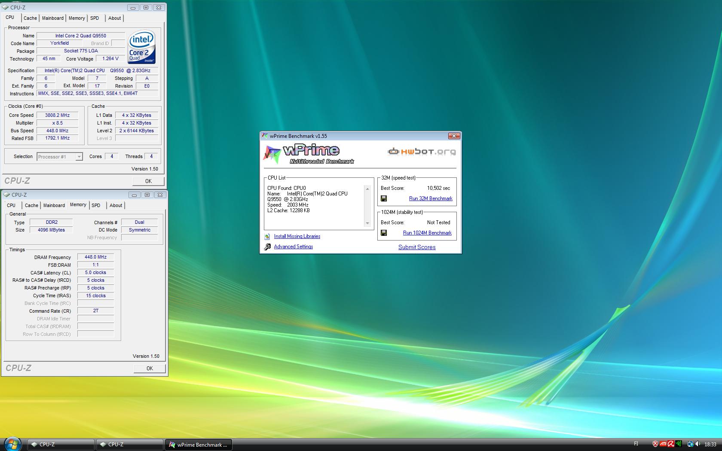Open Cache tab in lower CPU-Z window

pyautogui.click(x=31, y=205)
